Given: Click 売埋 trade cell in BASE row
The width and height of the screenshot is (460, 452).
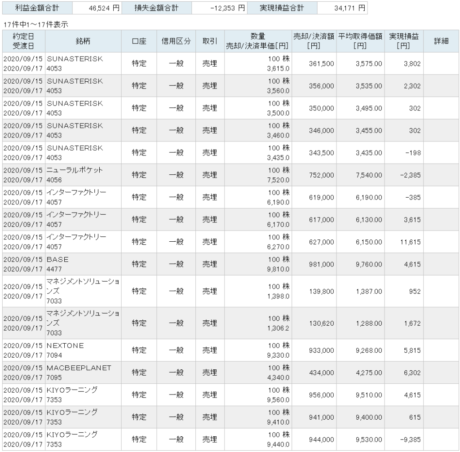Looking at the screenshot, I should 210,264.
